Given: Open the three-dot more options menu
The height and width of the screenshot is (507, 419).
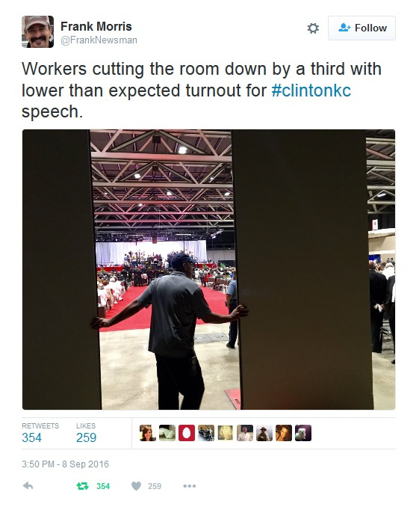Looking at the screenshot, I should pyautogui.click(x=189, y=486).
